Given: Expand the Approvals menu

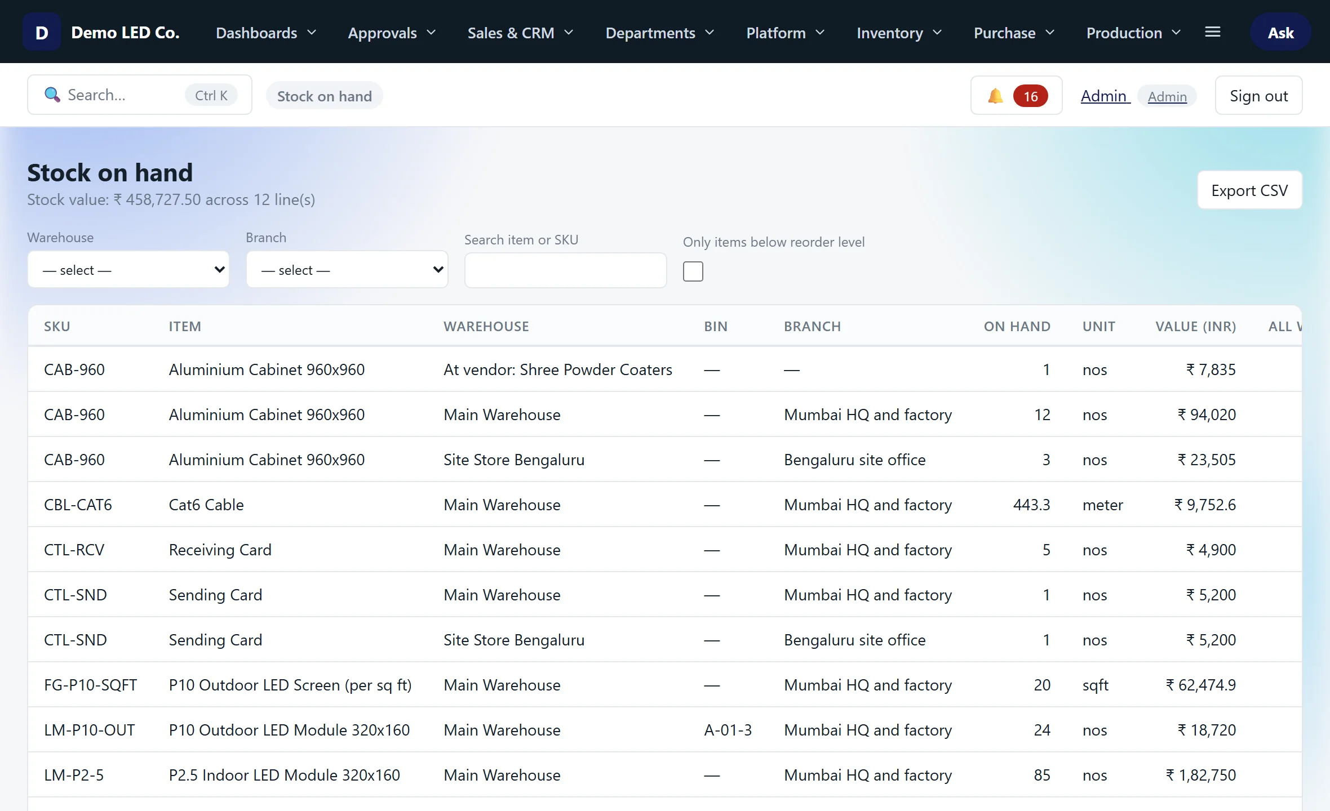Looking at the screenshot, I should [x=392, y=33].
